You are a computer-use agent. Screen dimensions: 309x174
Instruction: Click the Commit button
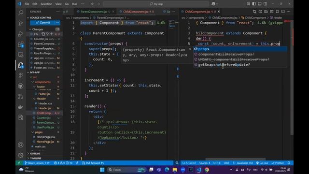pyautogui.click(x=43, y=23)
